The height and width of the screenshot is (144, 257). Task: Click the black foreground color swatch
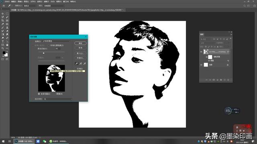(4, 52)
